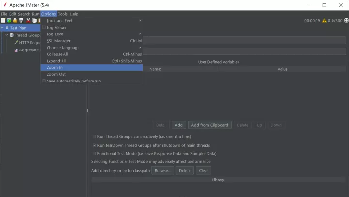Enable Functional Test Mode checkbox
The image size is (349, 197).
pyautogui.click(x=94, y=153)
